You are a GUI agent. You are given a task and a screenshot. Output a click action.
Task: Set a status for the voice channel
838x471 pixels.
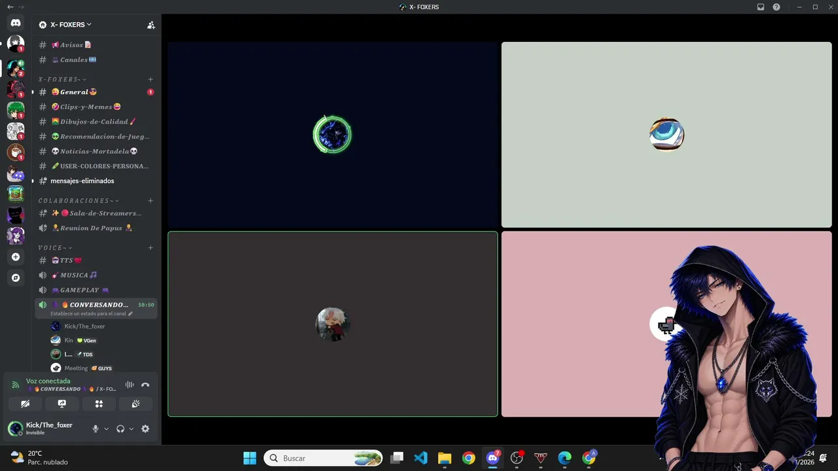tap(92, 314)
